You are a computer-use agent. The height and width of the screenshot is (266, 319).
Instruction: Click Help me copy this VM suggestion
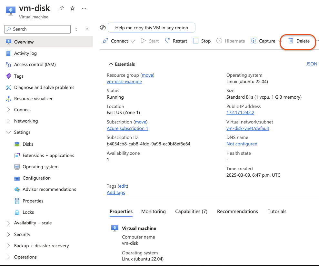point(152,28)
